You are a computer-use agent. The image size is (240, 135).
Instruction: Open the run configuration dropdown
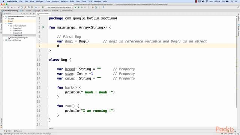[x=59, y=7]
